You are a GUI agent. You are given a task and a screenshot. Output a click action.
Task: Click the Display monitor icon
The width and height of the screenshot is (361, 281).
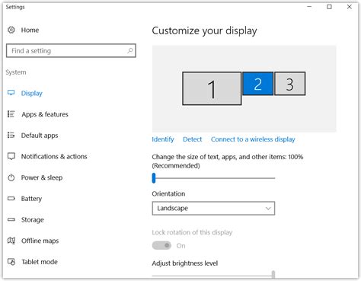click(11, 93)
